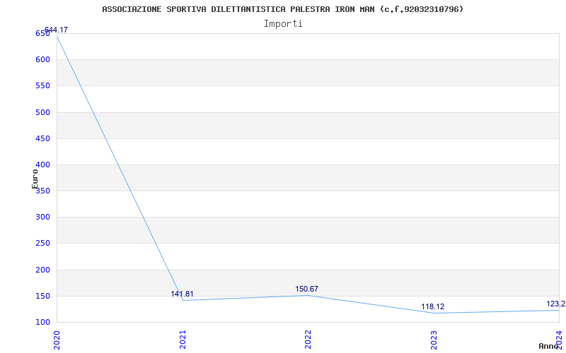Click the x-axis year 2021
This screenshot has width=566, height=353.
click(183, 340)
